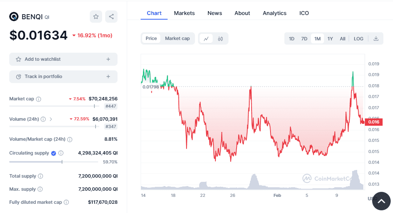
Task: Click the 8.81% volume ratio value
Action: pyautogui.click(x=111, y=139)
